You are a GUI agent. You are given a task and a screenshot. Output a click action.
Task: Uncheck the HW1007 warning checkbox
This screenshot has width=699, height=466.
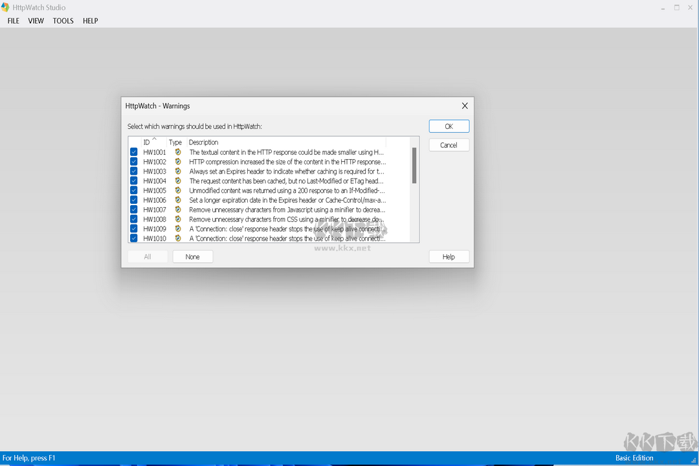tap(134, 210)
